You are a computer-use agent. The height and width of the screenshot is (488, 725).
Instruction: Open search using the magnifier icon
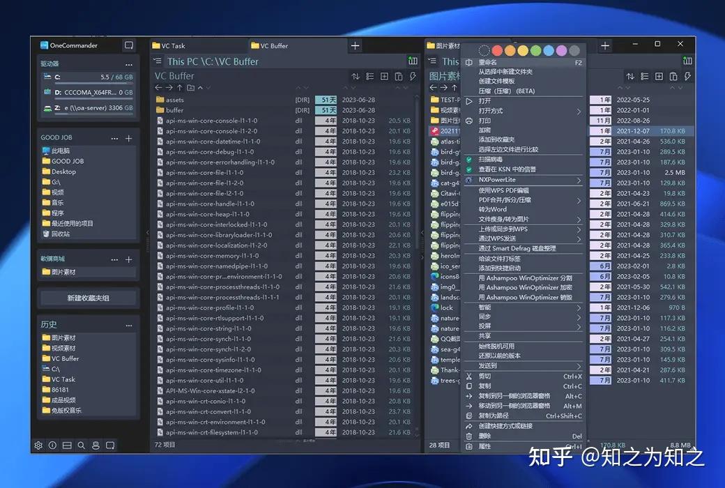click(x=81, y=444)
